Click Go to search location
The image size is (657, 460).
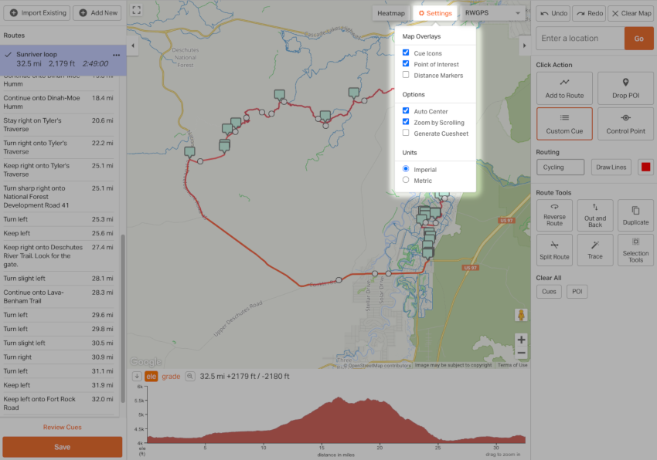[x=638, y=39]
